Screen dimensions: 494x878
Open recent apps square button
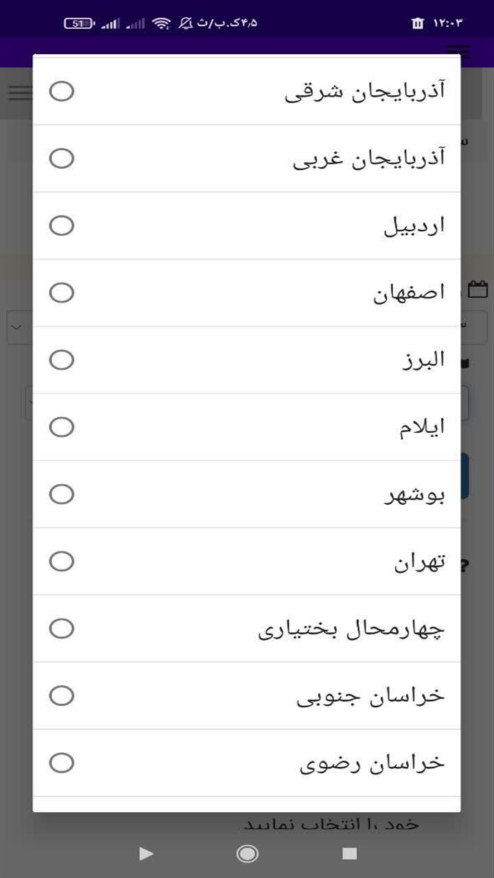[x=350, y=853]
